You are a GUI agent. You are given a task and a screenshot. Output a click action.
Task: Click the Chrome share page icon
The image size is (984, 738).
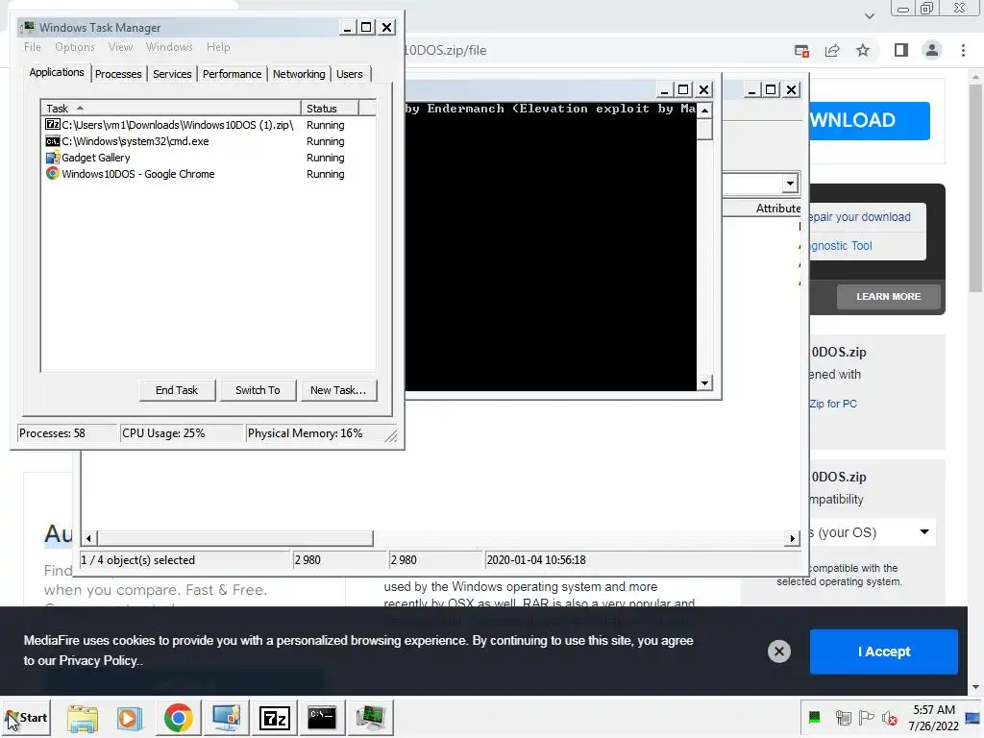pos(832,50)
